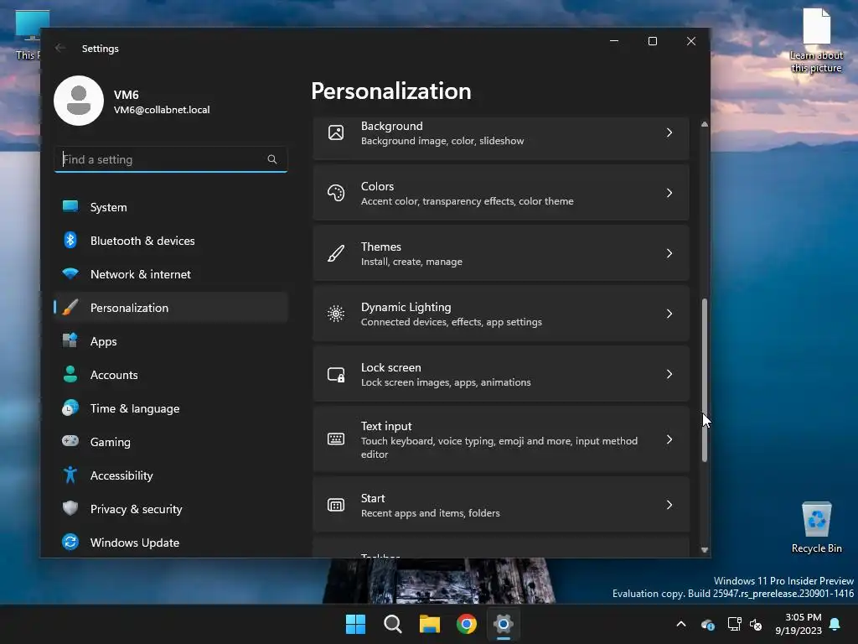Click the Bluetooth icon in sidebar
Viewport: 858px width, 644px height.
click(70, 240)
